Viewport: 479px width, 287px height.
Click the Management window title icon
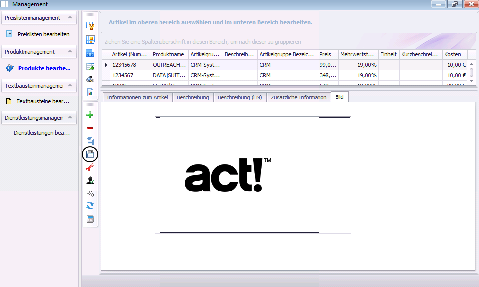tap(4, 4)
